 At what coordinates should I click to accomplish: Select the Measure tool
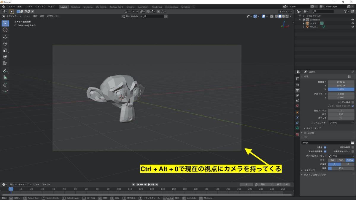[5, 77]
